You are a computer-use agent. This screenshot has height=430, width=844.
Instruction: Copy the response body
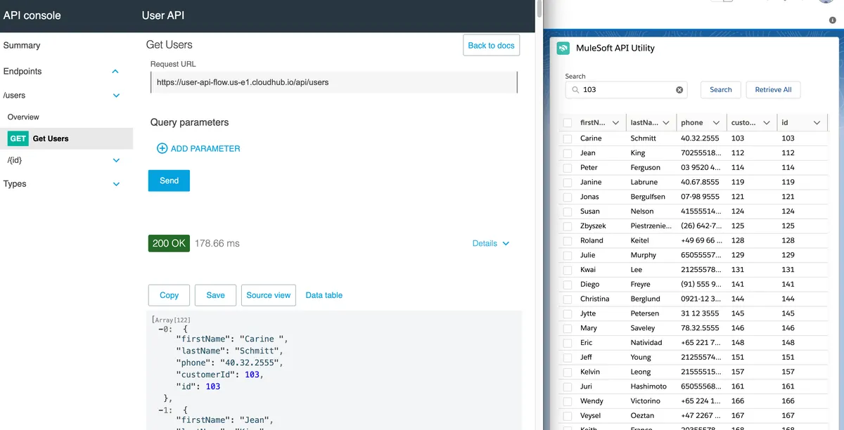tap(170, 295)
